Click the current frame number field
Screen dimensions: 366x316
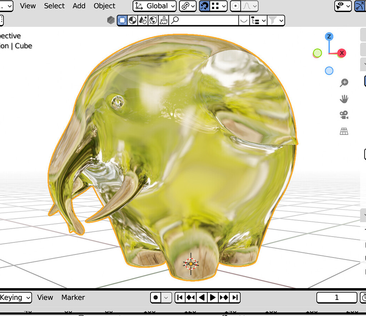pyautogui.click(x=336, y=297)
